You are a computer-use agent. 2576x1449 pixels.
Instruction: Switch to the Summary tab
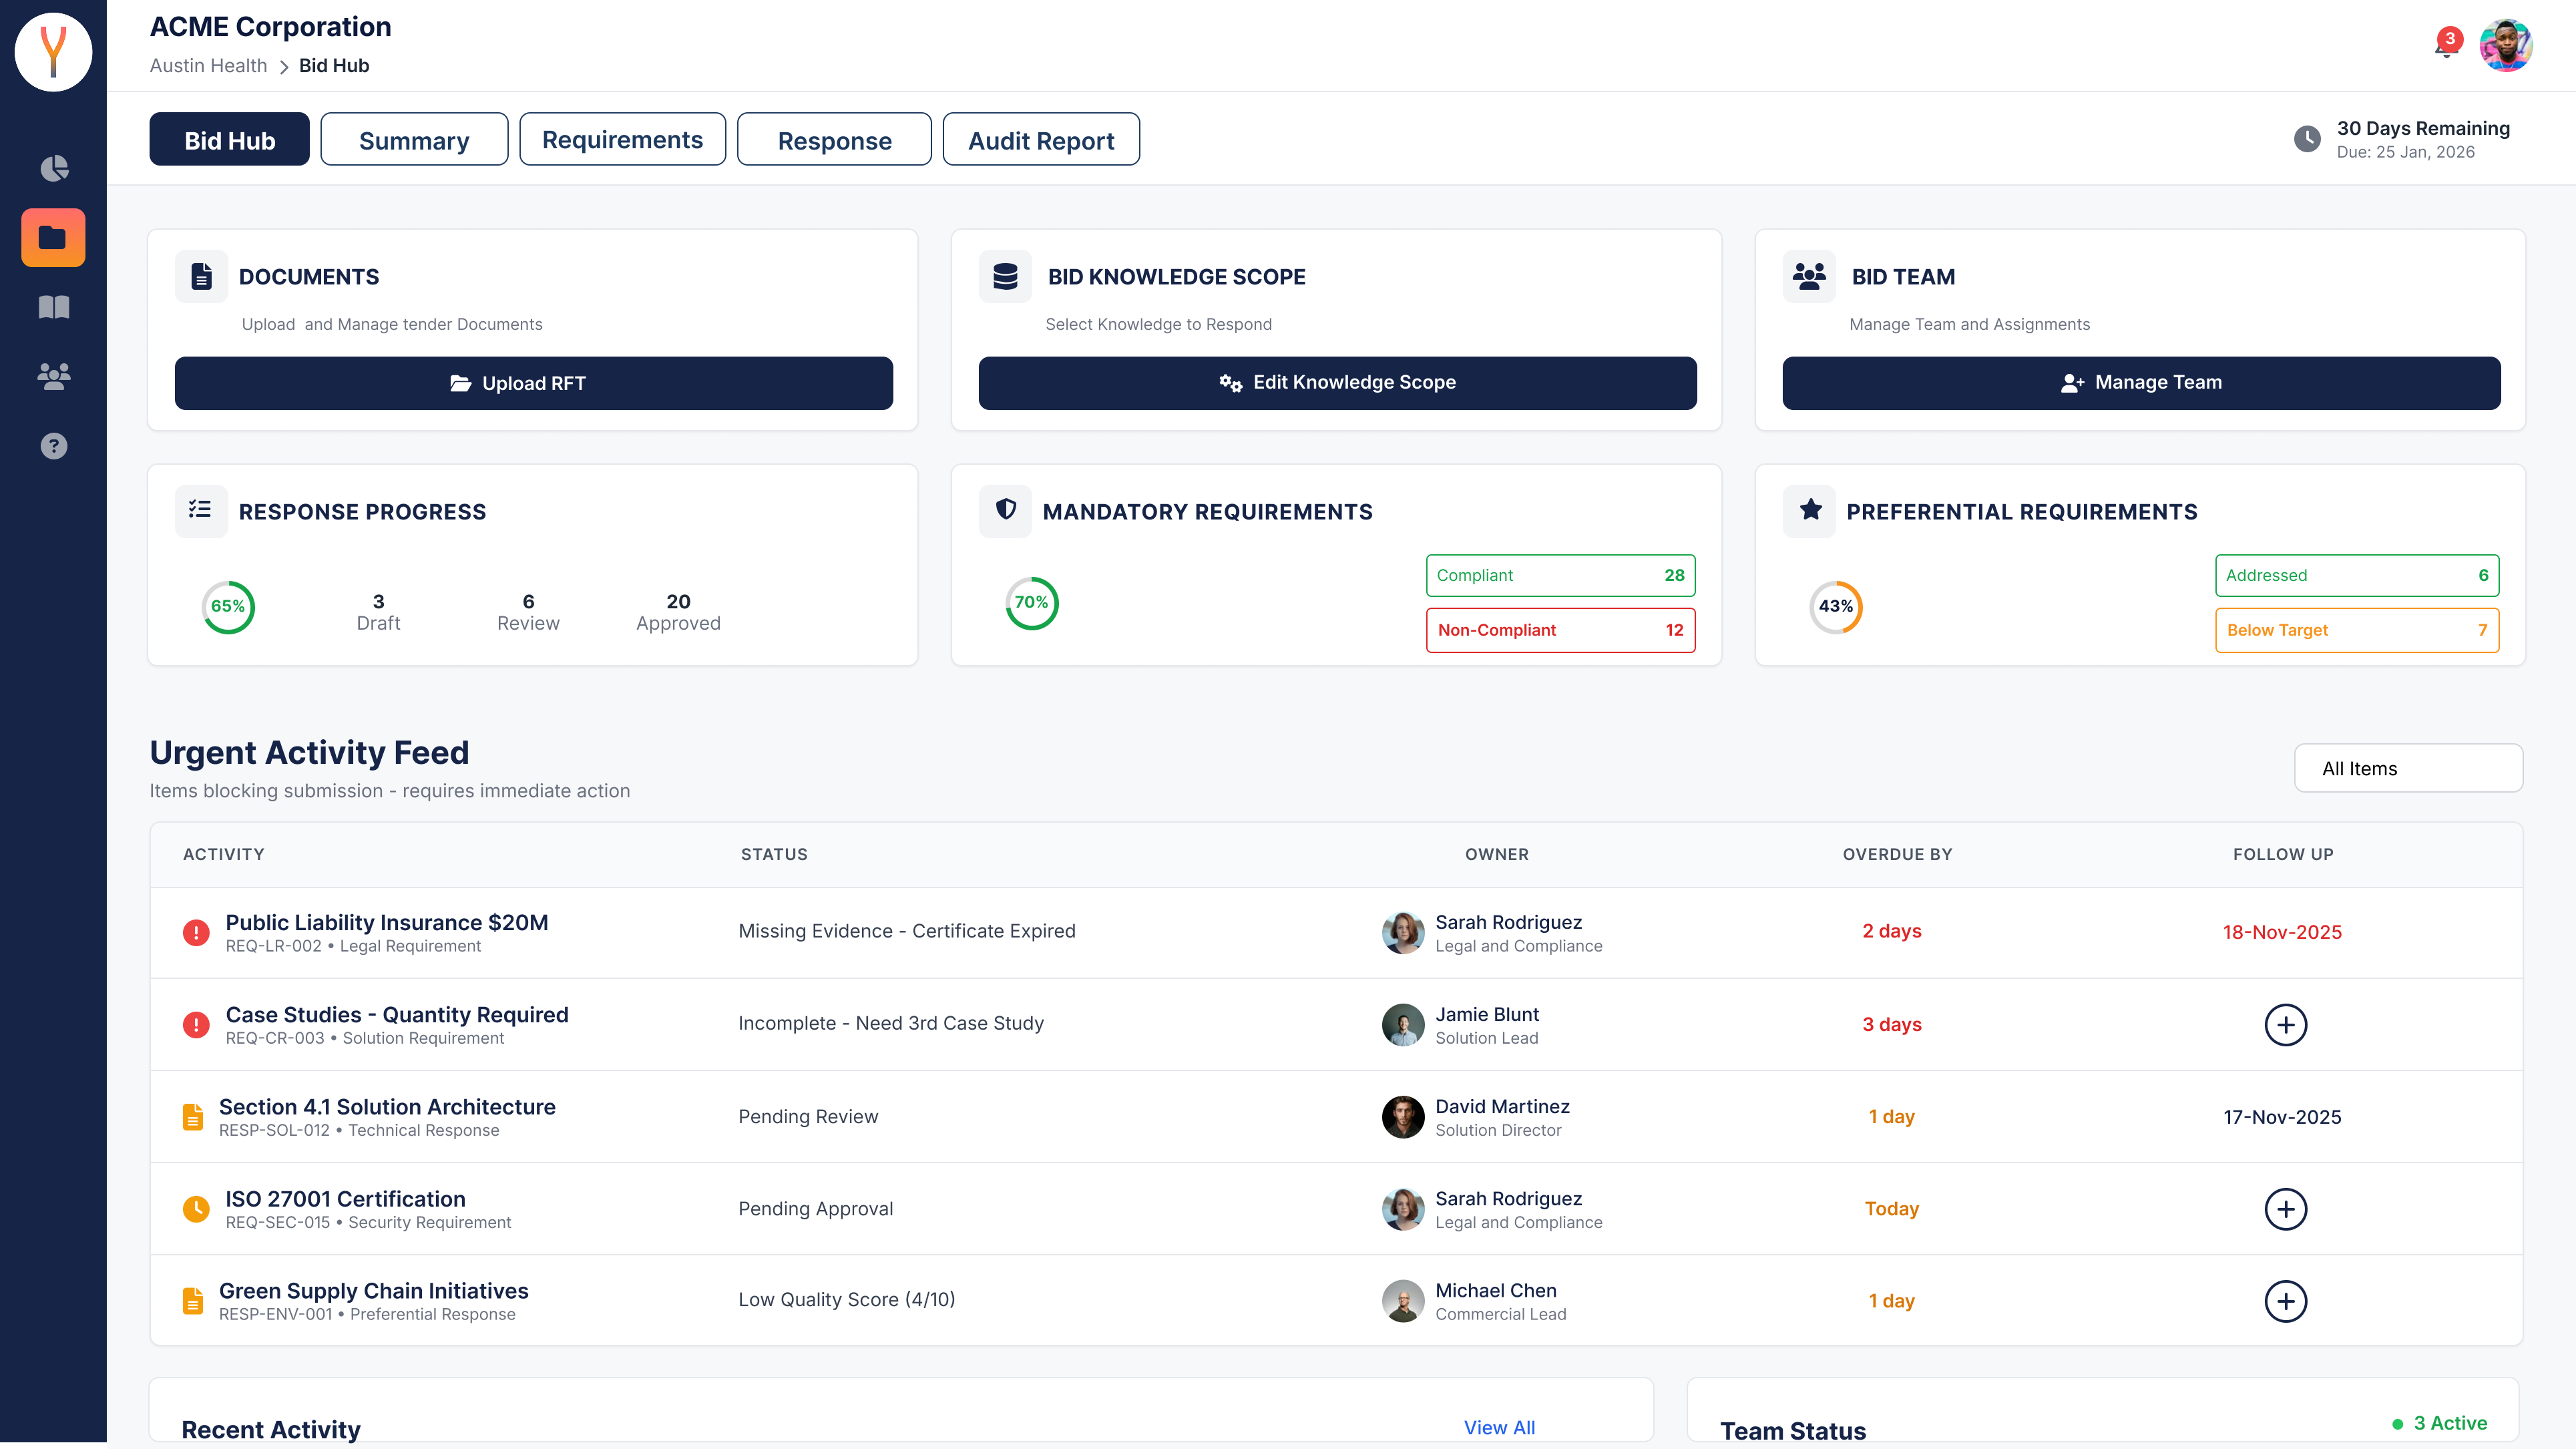point(414,140)
